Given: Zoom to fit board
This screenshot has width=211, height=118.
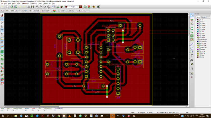Looking at the screenshot, I should pyautogui.click(x=48, y=7).
